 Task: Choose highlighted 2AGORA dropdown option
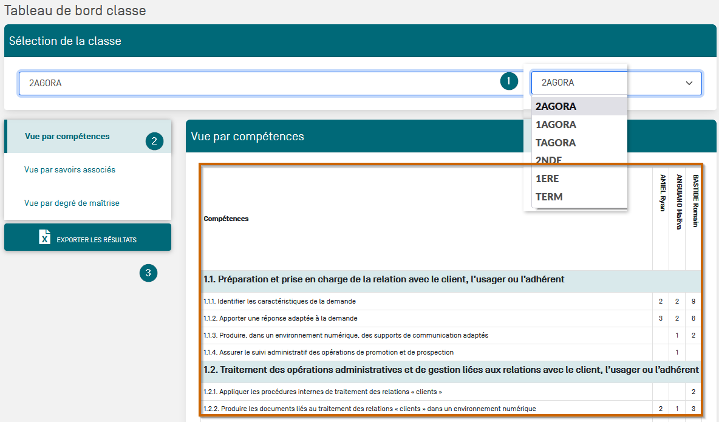click(556, 106)
